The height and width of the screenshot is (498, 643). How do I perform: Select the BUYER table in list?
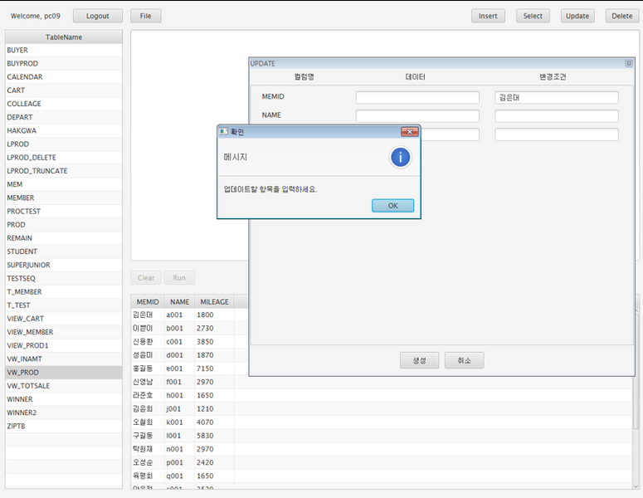[64, 51]
